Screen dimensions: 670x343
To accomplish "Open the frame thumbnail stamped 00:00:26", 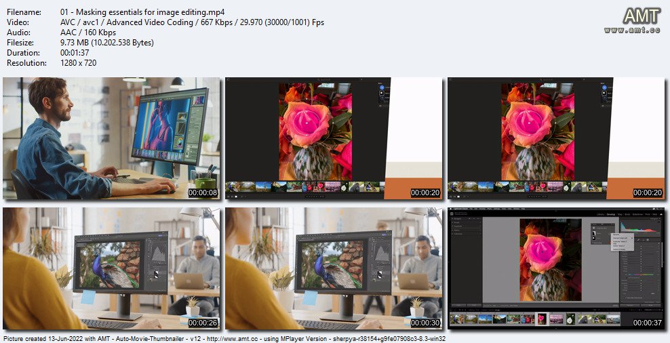I will [x=111, y=268].
